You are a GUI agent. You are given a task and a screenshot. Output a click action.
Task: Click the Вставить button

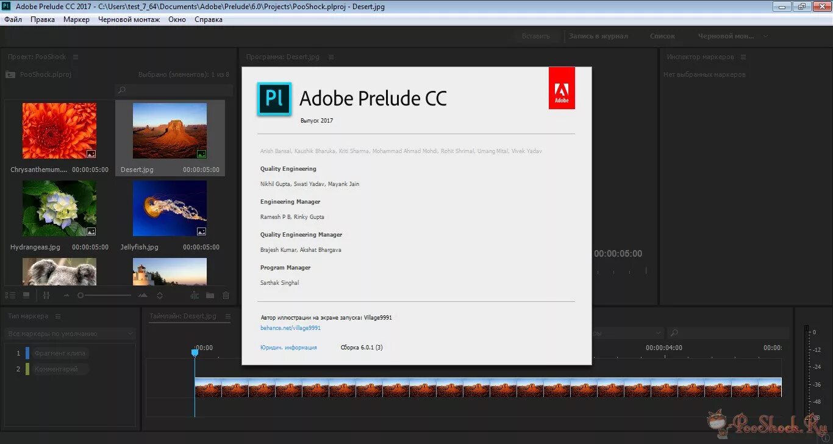click(x=536, y=36)
